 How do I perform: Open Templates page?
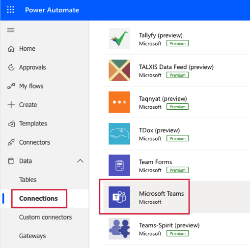[33, 124]
